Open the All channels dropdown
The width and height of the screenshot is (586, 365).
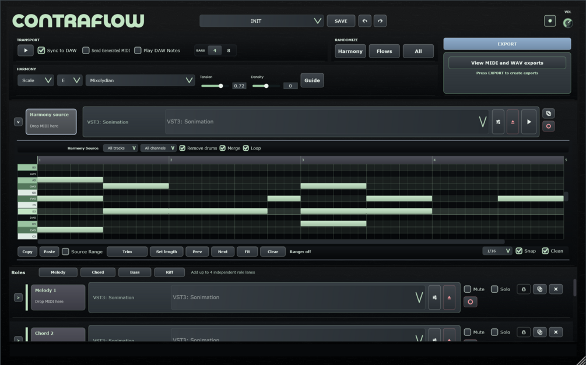159,148
